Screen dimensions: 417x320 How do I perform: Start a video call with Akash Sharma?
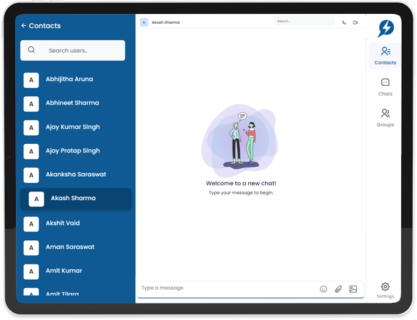356,22
